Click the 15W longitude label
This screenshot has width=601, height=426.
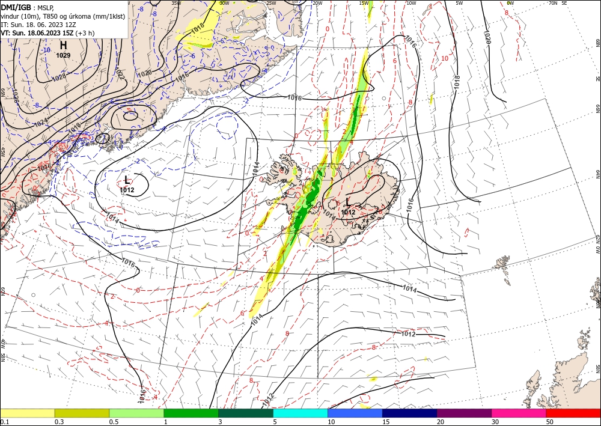pos(364,3)
